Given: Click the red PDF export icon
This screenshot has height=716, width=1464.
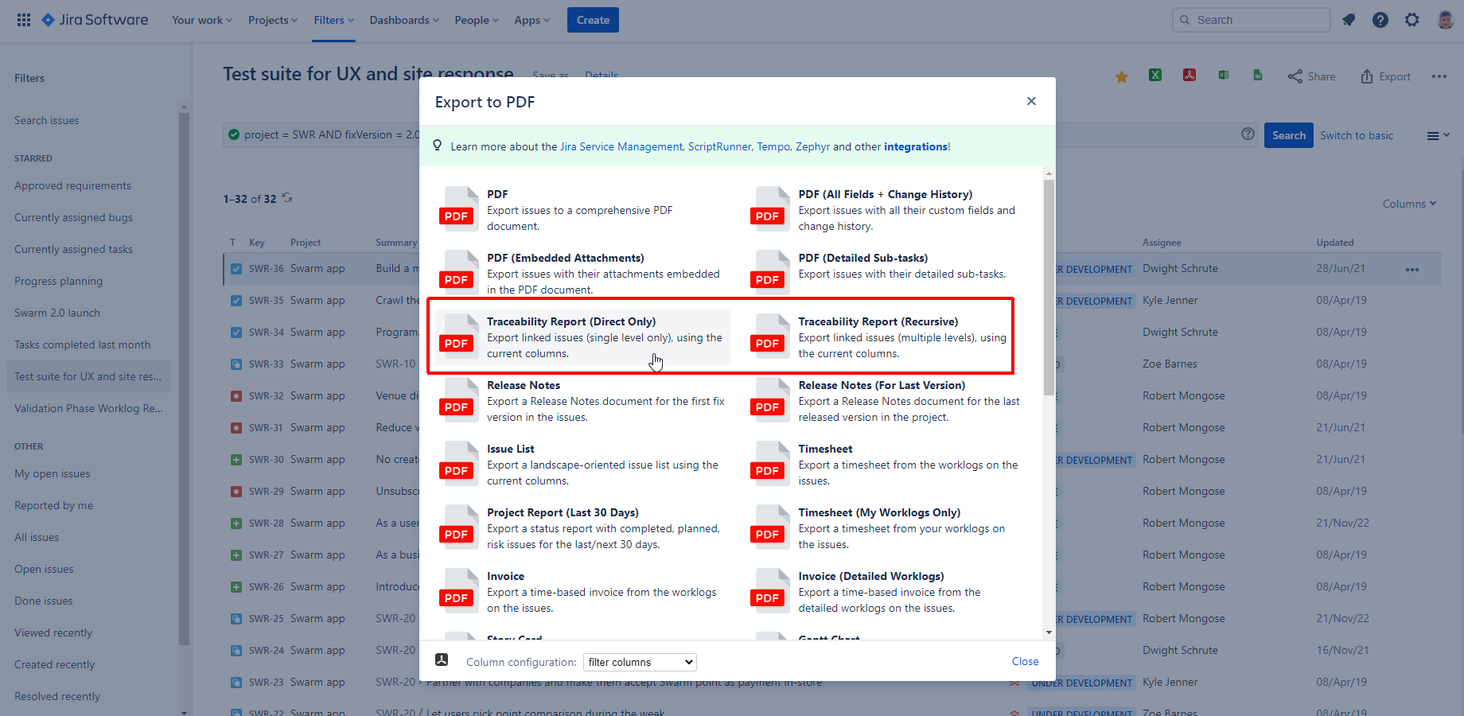Looking at the screenshot, I should (1189, 75).
